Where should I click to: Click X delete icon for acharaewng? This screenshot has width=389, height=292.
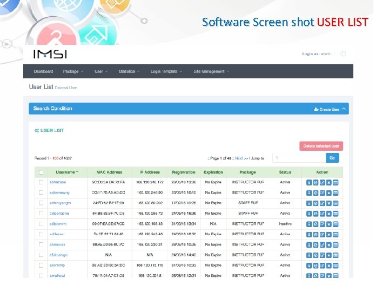(x=328, y=193)
